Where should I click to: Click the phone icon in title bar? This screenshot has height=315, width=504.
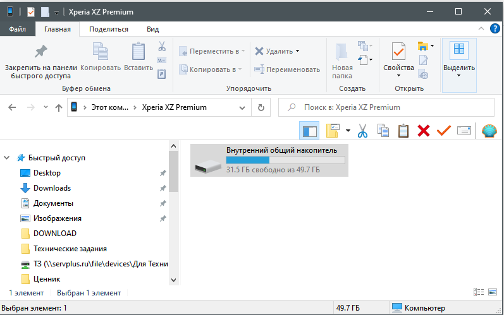tap(10, 11)
